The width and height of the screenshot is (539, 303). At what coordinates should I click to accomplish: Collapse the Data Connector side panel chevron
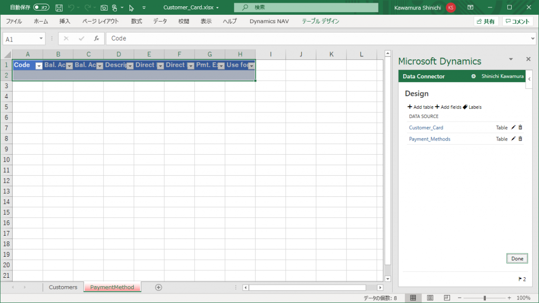[530, 79]
